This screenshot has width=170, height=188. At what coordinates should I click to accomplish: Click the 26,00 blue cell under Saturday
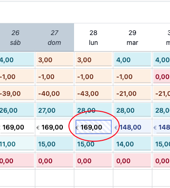click(x=17, y=110)
